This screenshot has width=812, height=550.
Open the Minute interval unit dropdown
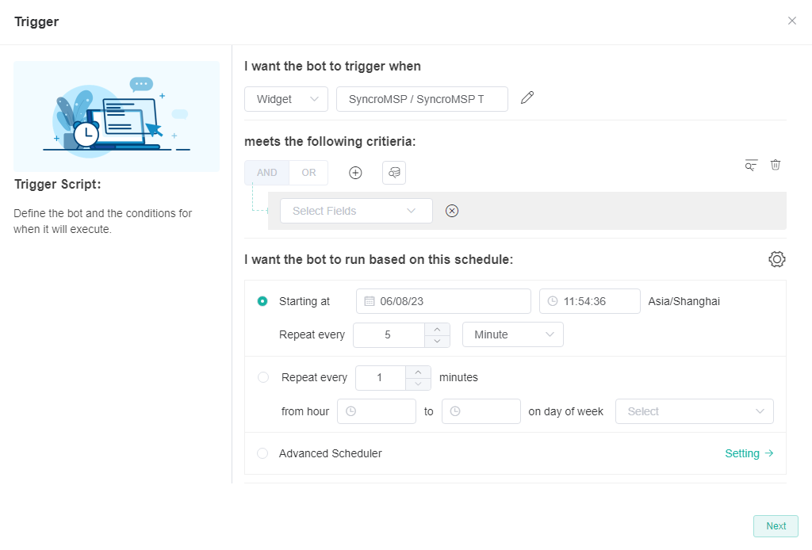[512, 334]
